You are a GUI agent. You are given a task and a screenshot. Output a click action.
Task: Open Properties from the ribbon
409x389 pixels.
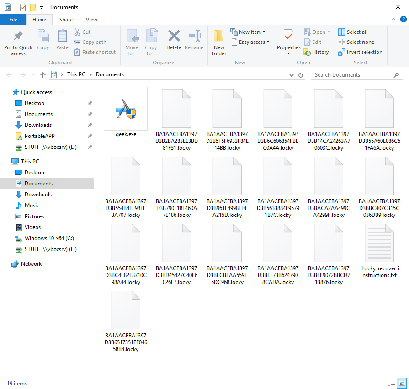tap(288, 37)
